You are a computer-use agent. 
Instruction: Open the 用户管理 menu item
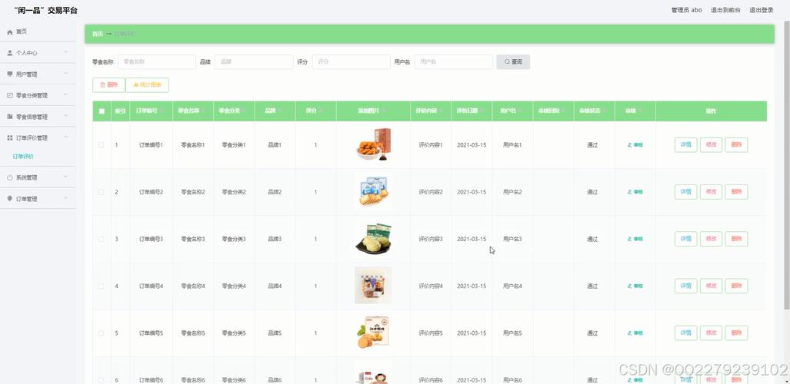click(x=38, y=74)
